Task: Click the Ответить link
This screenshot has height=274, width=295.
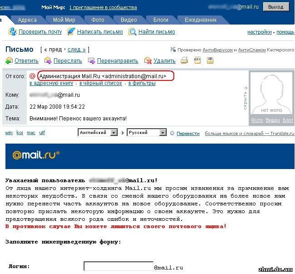Action: [x=26, y=61]
